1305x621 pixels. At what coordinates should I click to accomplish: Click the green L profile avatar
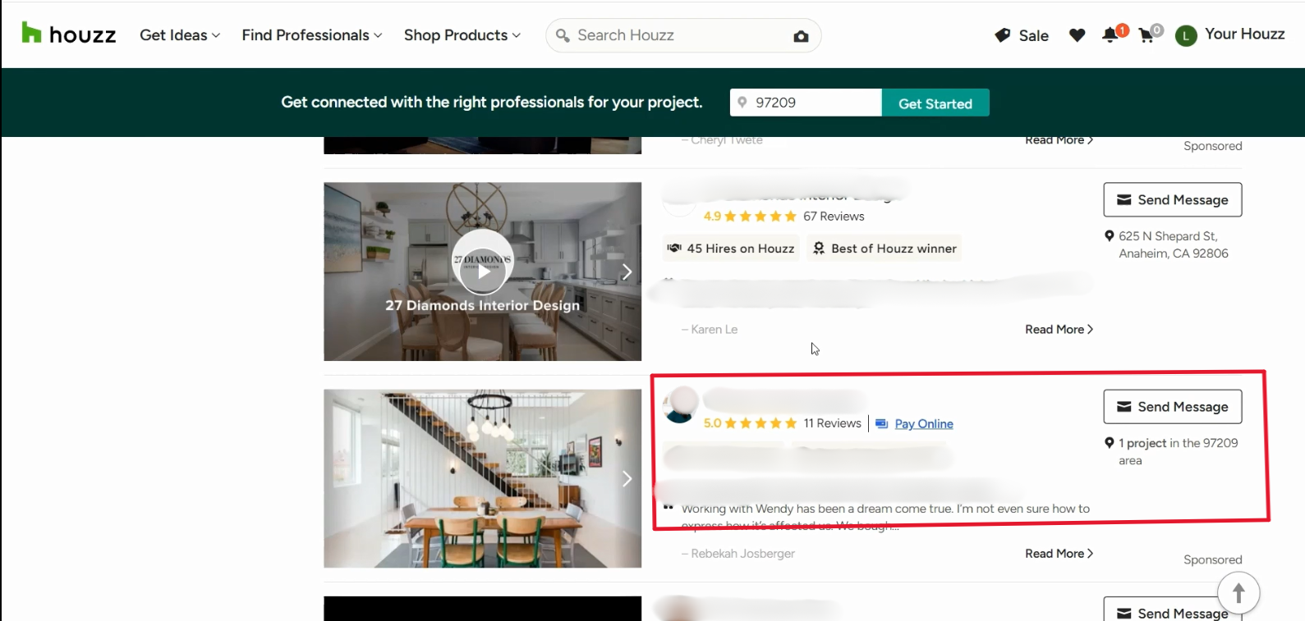[1186, 35]
